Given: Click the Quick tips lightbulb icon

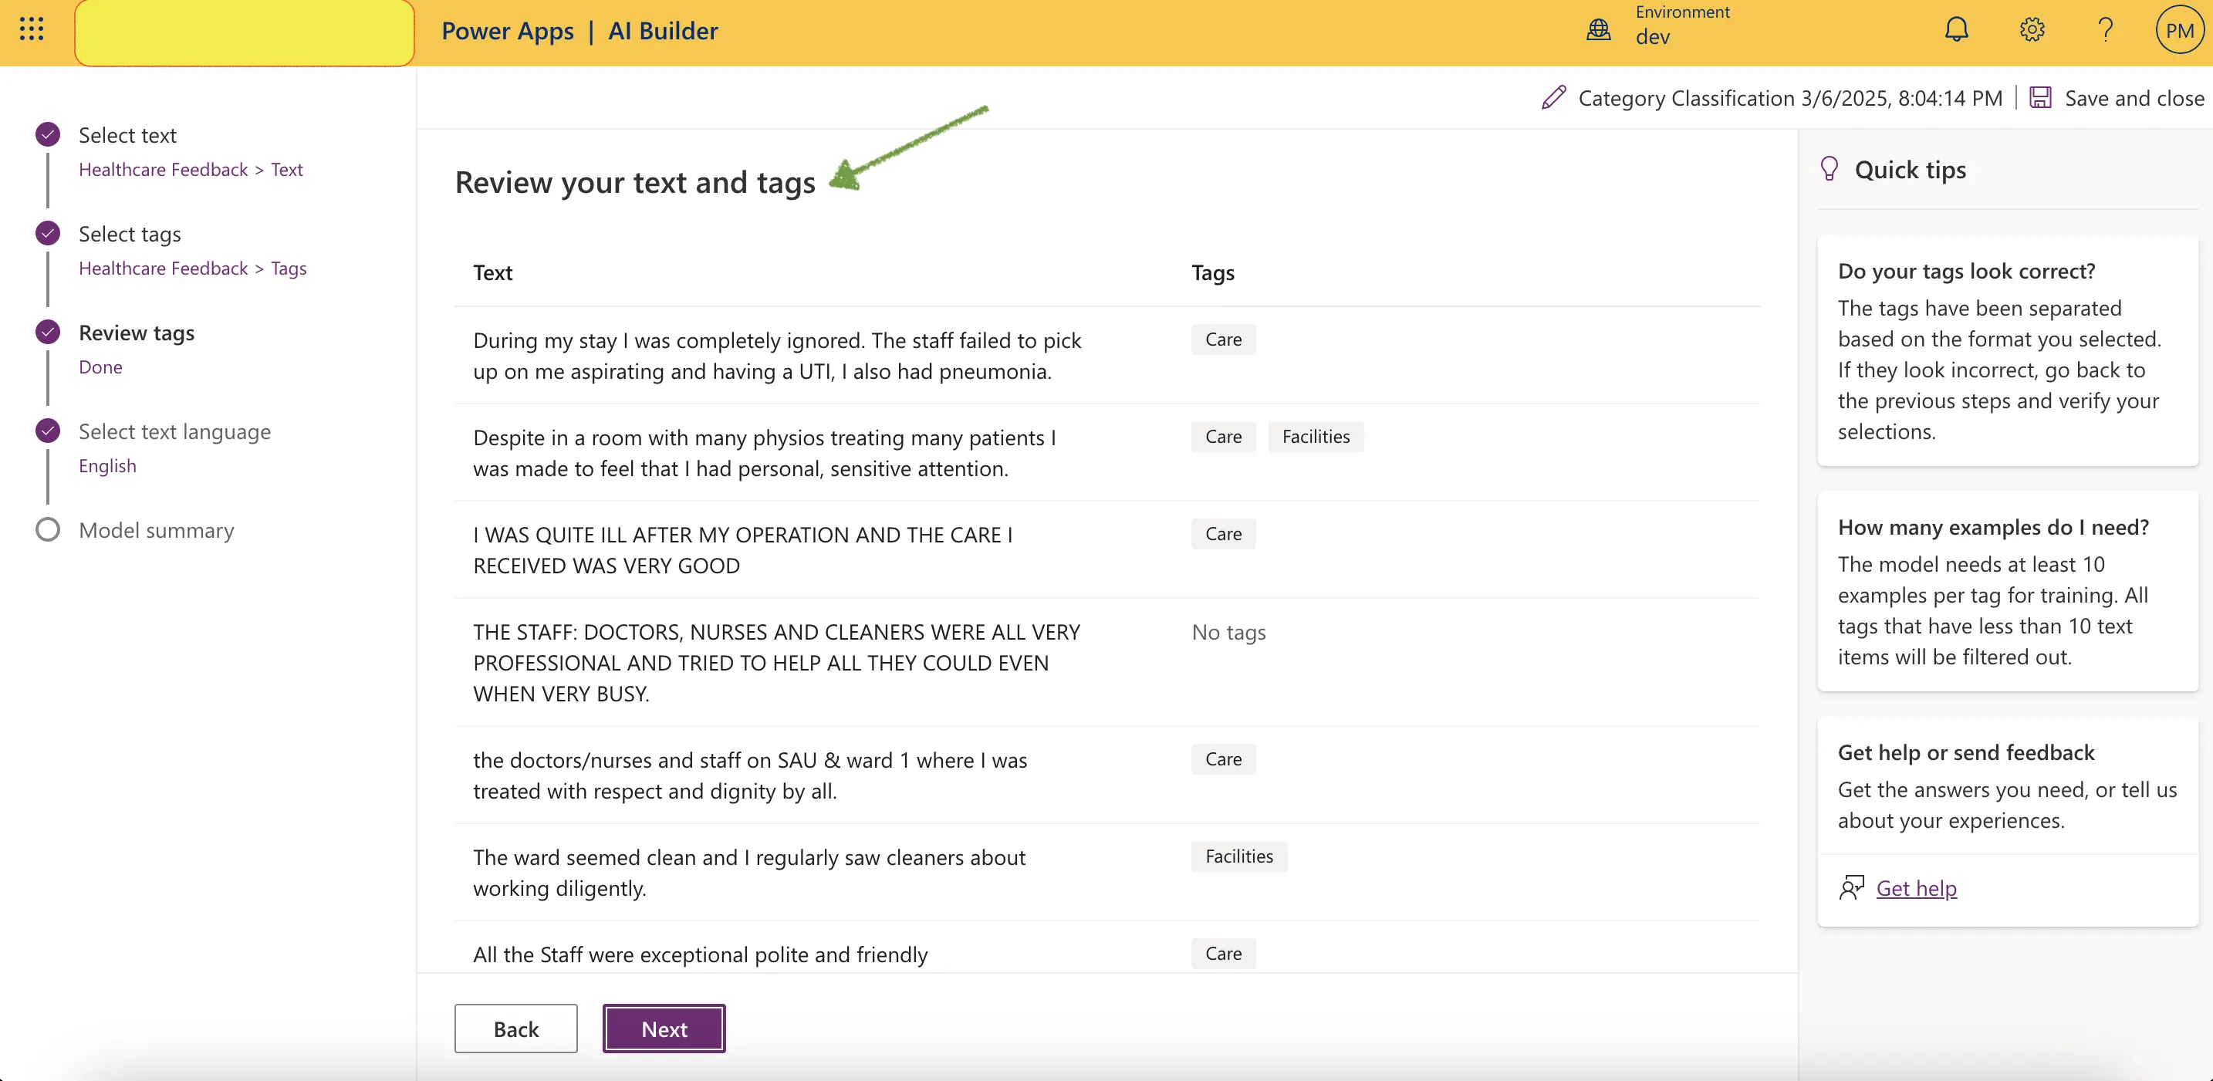Looking at the screenshot, I should tap(1829, 168).
